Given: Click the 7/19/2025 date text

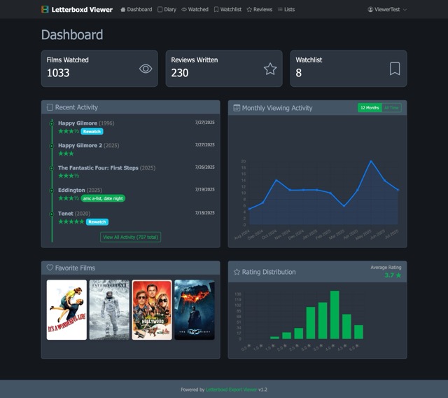Looking at the screenshot, I should pos(204,190).
